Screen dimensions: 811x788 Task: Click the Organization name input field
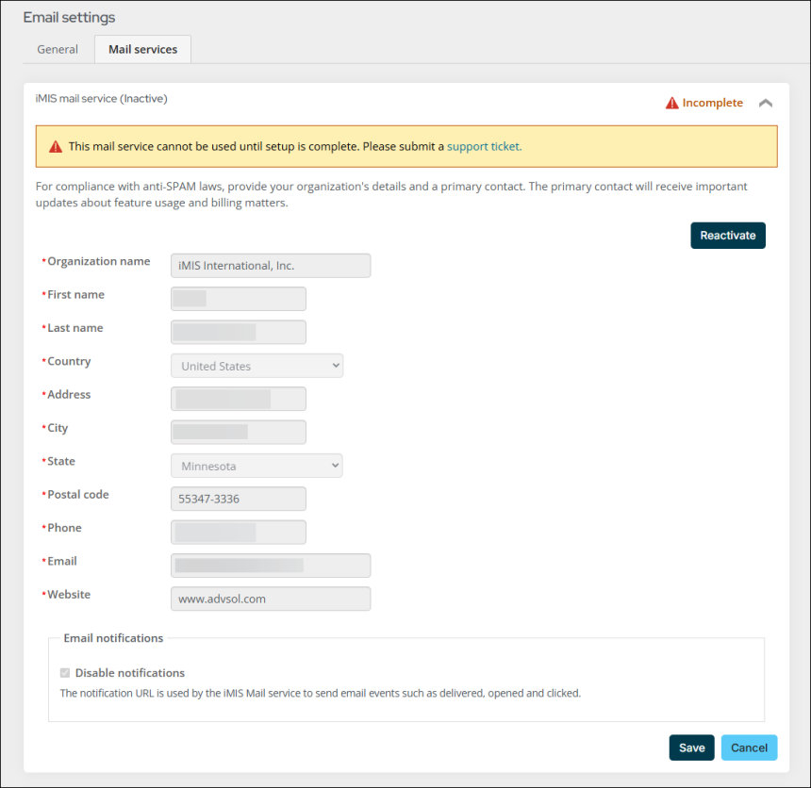tap(270, 265)
